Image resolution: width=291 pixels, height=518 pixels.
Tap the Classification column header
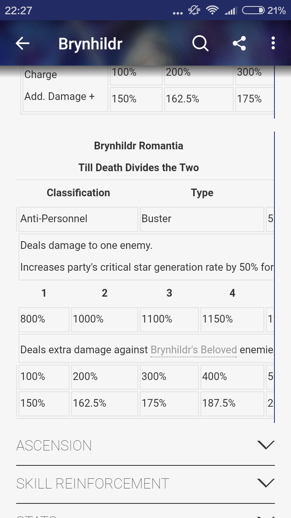[78, 193]
